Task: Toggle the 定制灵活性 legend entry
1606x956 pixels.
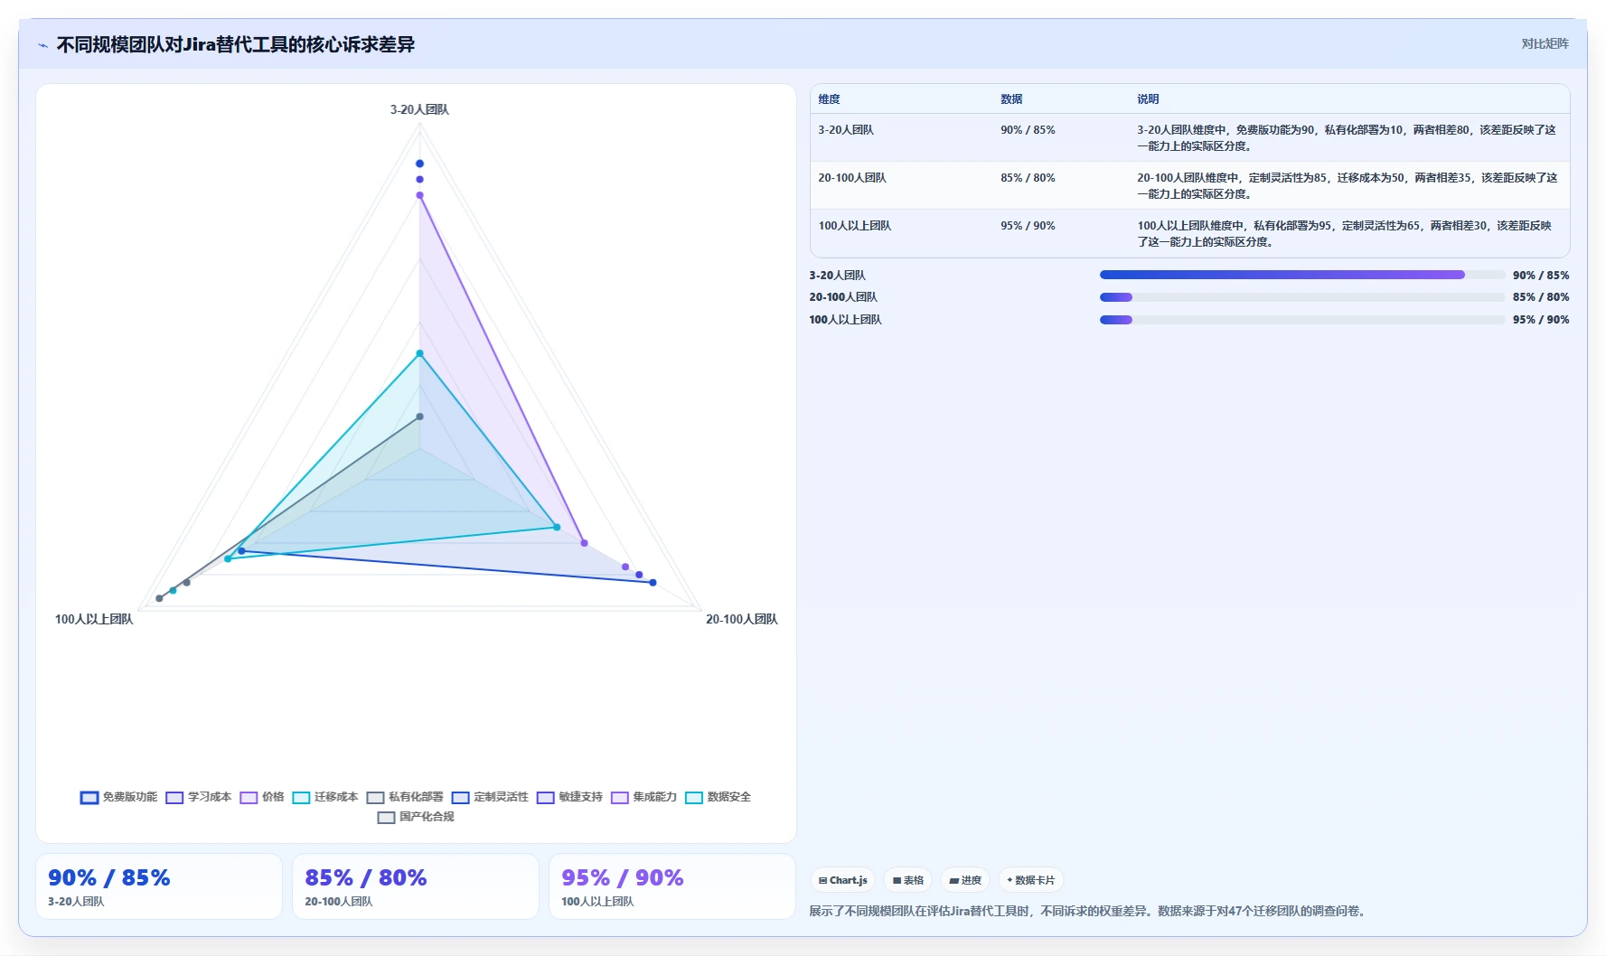Action: click(x=490, y=797)
